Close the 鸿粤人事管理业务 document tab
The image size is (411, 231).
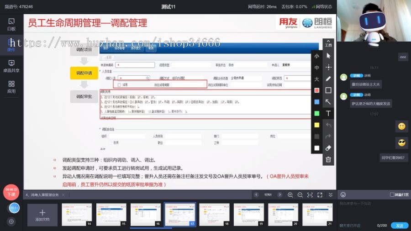click(63, 195)
